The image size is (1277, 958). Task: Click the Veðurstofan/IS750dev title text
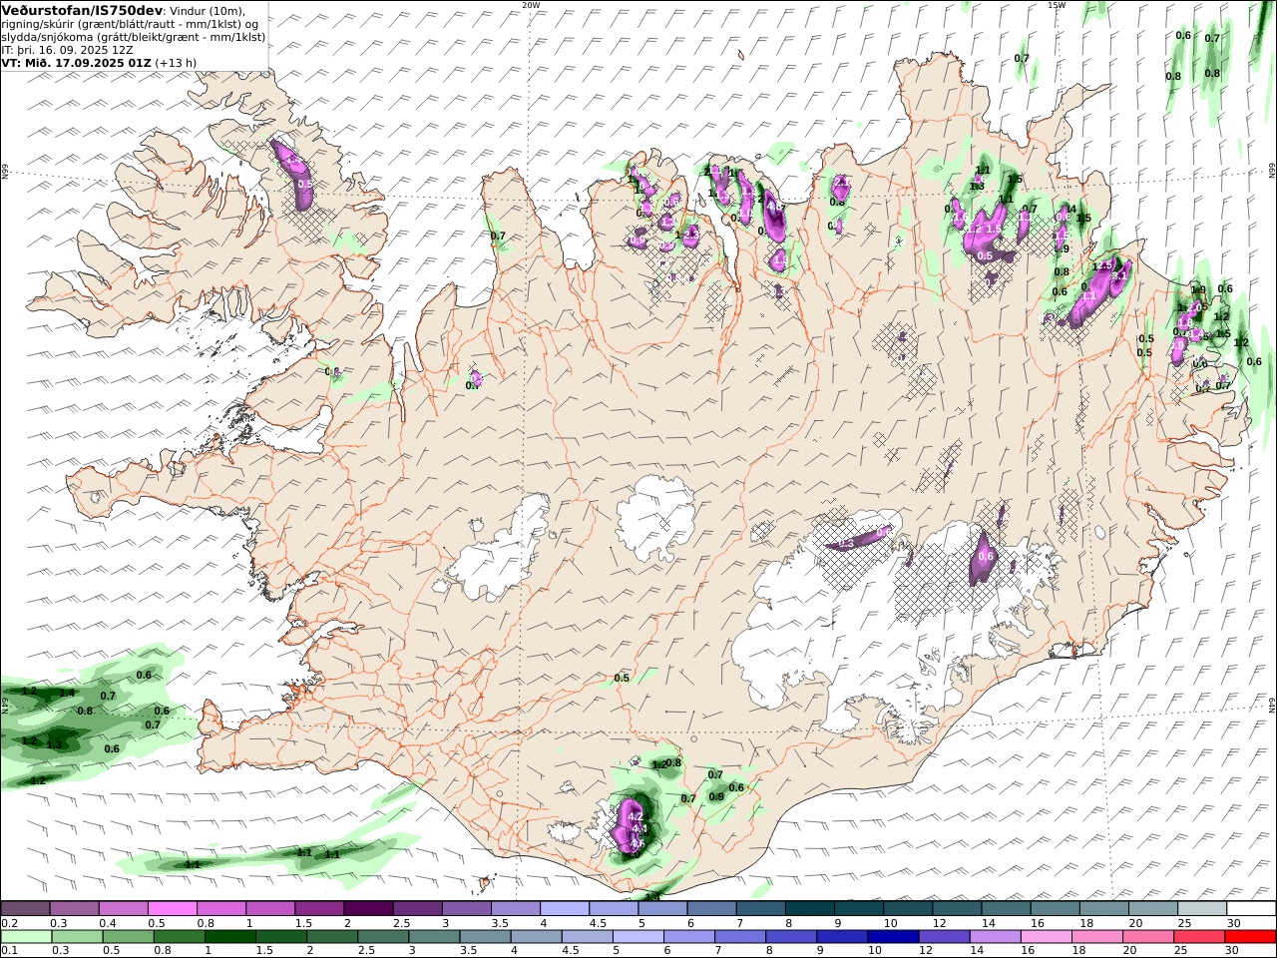pyautogui.click(x=83, y=10)
